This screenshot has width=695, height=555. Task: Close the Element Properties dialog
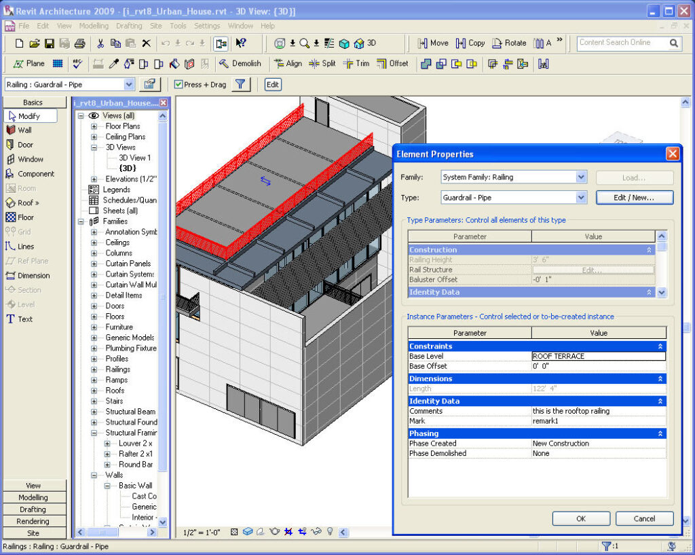(x=673, y=154)
